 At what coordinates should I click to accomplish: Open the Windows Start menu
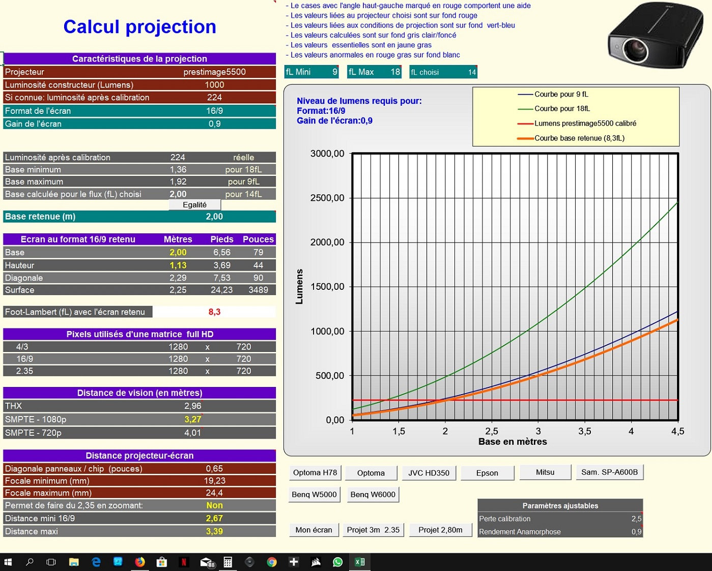[8, 562]
